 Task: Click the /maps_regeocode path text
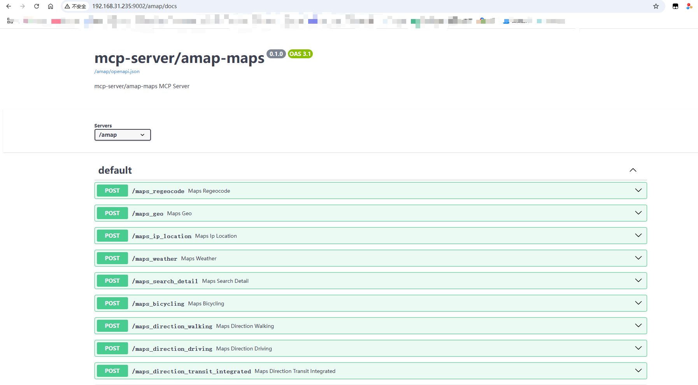click(x=158, y=191)
